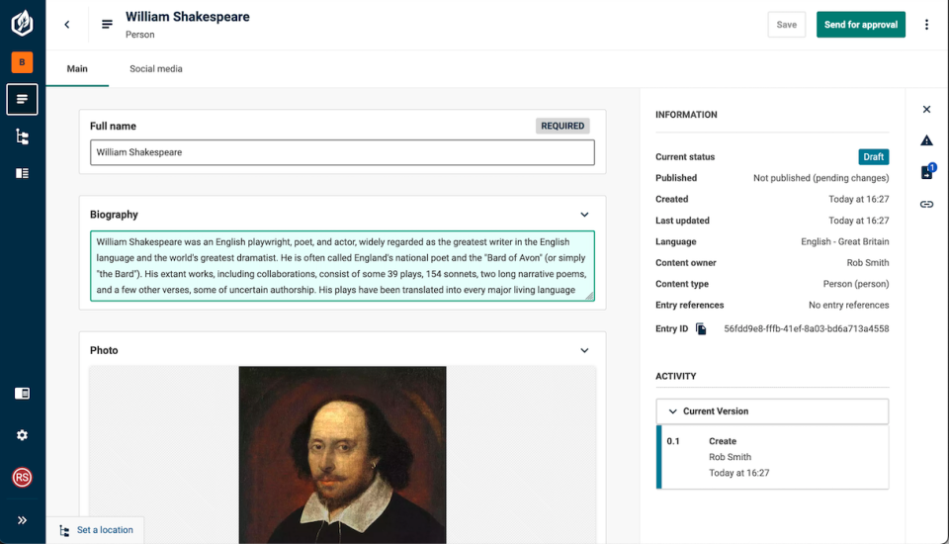949x544 pixels.
Task: Go back with the left arrow
Action: [x=67, y=25]
